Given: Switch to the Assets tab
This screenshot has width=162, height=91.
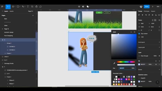Looking at the screenshot, I should tap(11, 11).
